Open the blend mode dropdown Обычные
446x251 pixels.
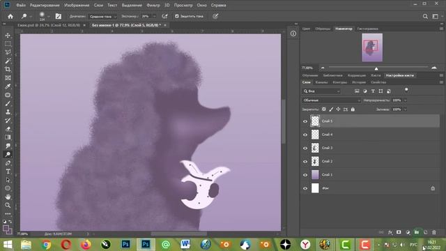click(331, 100)
